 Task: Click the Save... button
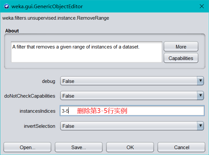click(x=79, y=147)
